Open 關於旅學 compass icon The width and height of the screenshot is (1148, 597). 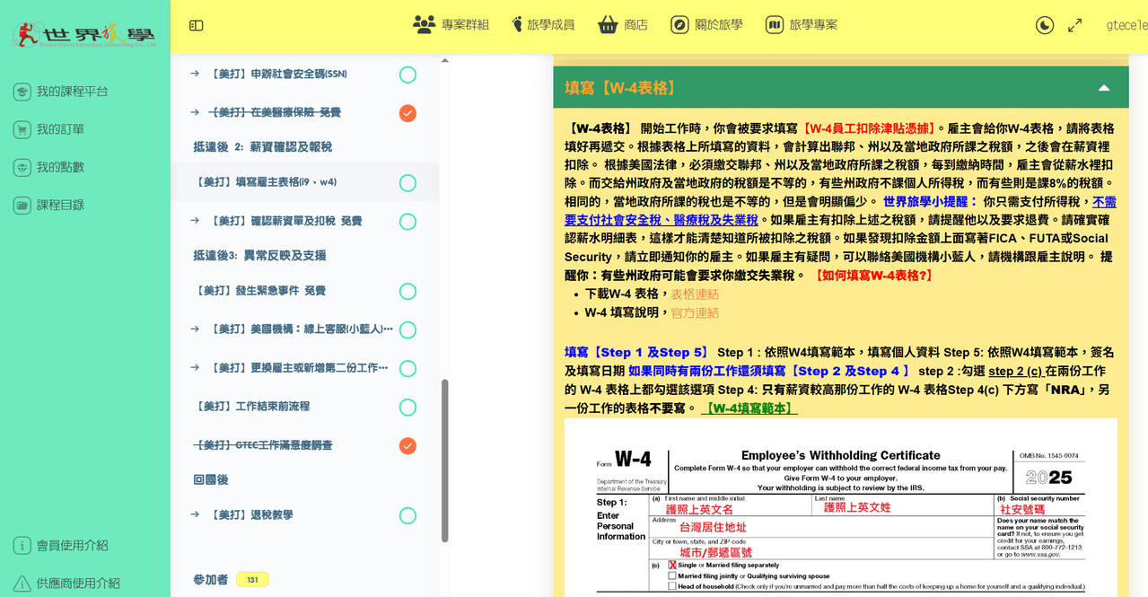pos(679,24)
